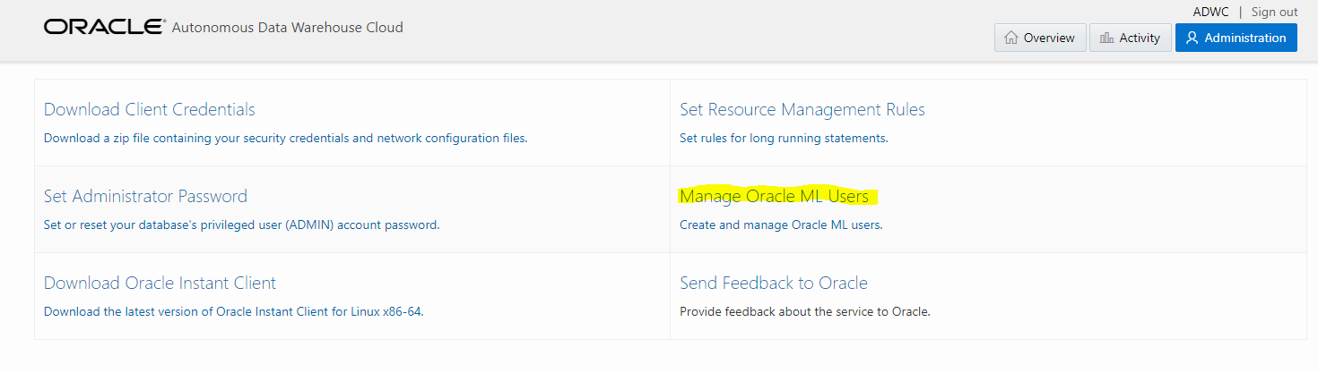The height and width of the screenshot is (373, 1318).
Task: Open Send Feedback to Oracle
Action: (774, 283)
